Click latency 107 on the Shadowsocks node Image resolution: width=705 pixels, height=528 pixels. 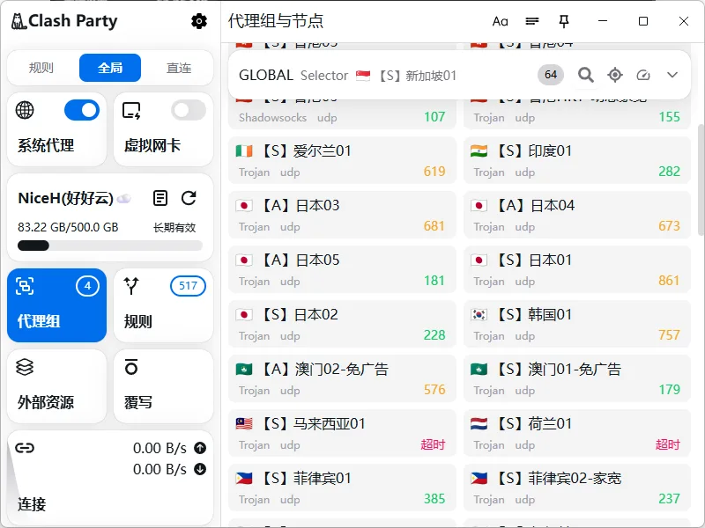434,117
